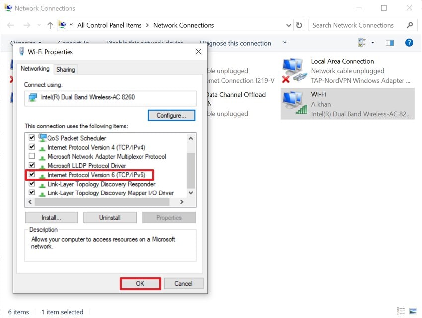
Task: Switch to the Sharing tab
Action: click(x=66, y=69)
